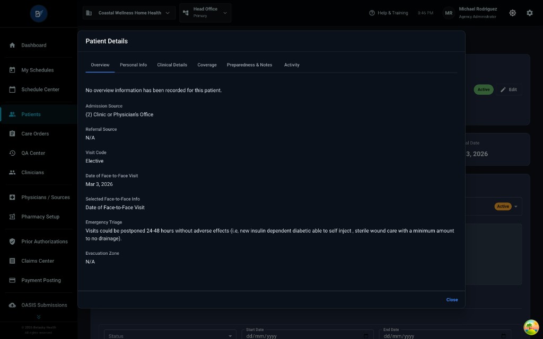
Task: Click the My Schedules calendar icon
Action: pyautogui.click(x=12, y=70)
